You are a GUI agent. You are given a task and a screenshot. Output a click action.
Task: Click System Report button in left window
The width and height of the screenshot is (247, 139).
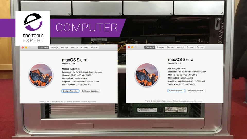(70, 91)
